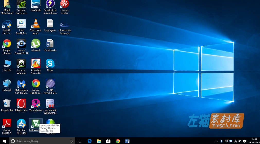Launch Microsoft Edge from the taskbar
The height and width of the screenshot is (144, 260).
(89, 141)
